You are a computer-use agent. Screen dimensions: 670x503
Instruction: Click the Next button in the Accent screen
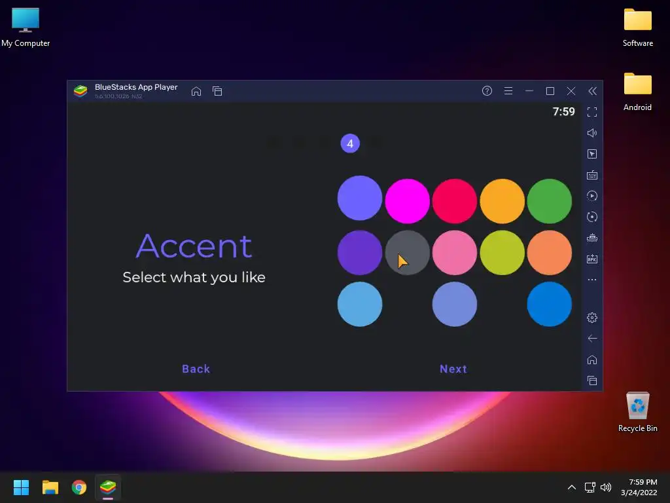point(453,369)
